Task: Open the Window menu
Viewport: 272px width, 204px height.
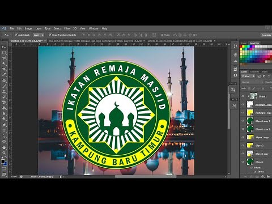Action: 93,28
